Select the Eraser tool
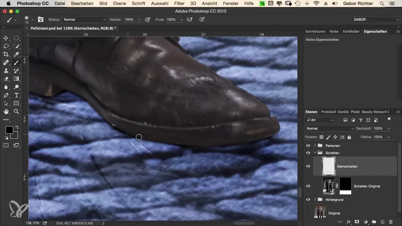Screen dimensions: 402x226 6,79
